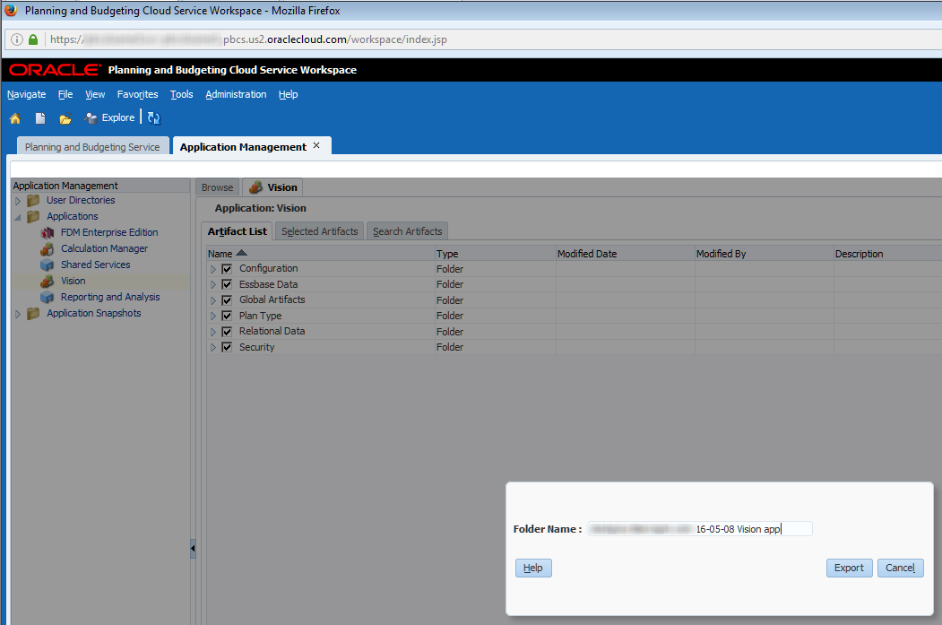Toggle the Security checkbox
The image size is (942, 625).
click(227, 347)
